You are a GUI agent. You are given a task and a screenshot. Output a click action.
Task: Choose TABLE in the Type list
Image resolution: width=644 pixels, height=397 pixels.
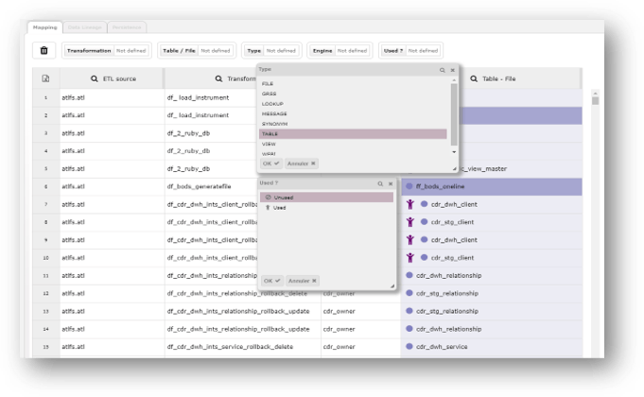[353, 134]
